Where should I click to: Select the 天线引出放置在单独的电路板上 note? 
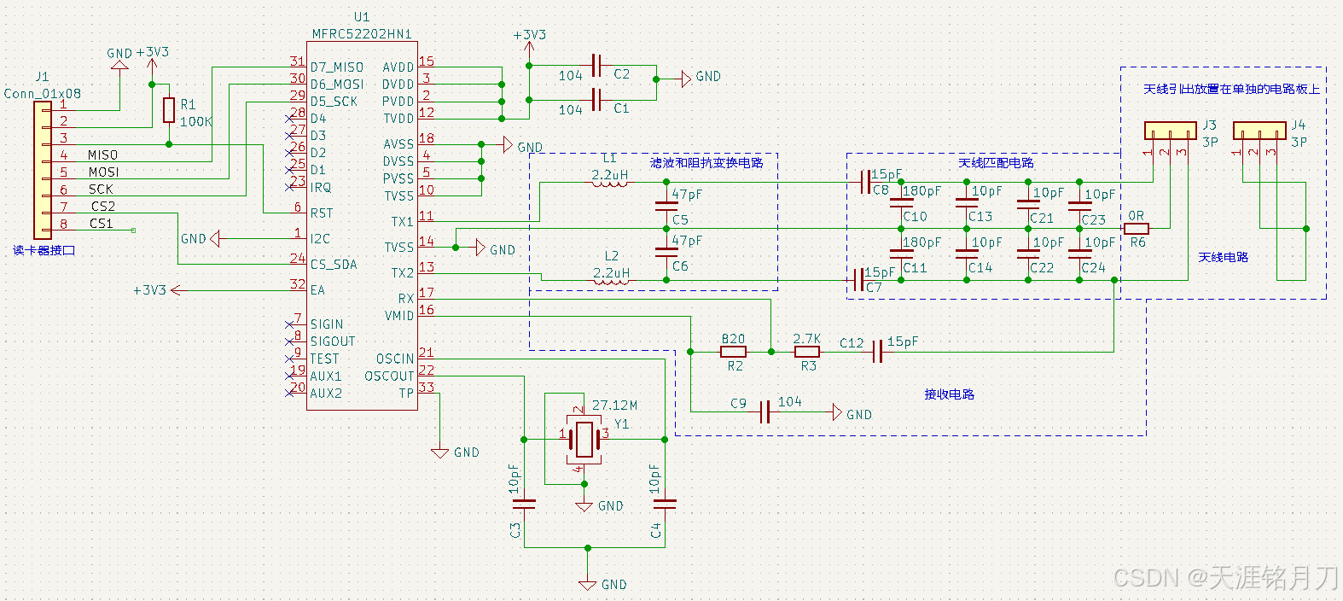coord(1231,89)
